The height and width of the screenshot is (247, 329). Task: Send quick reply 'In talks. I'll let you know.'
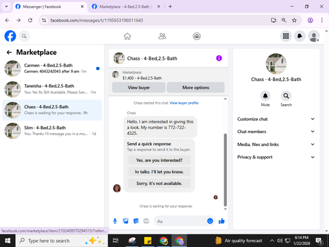point(159,172)
